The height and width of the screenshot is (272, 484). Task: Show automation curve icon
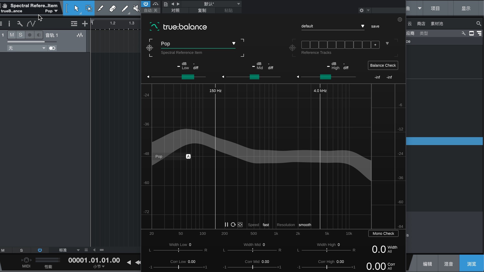pos(31,24)
